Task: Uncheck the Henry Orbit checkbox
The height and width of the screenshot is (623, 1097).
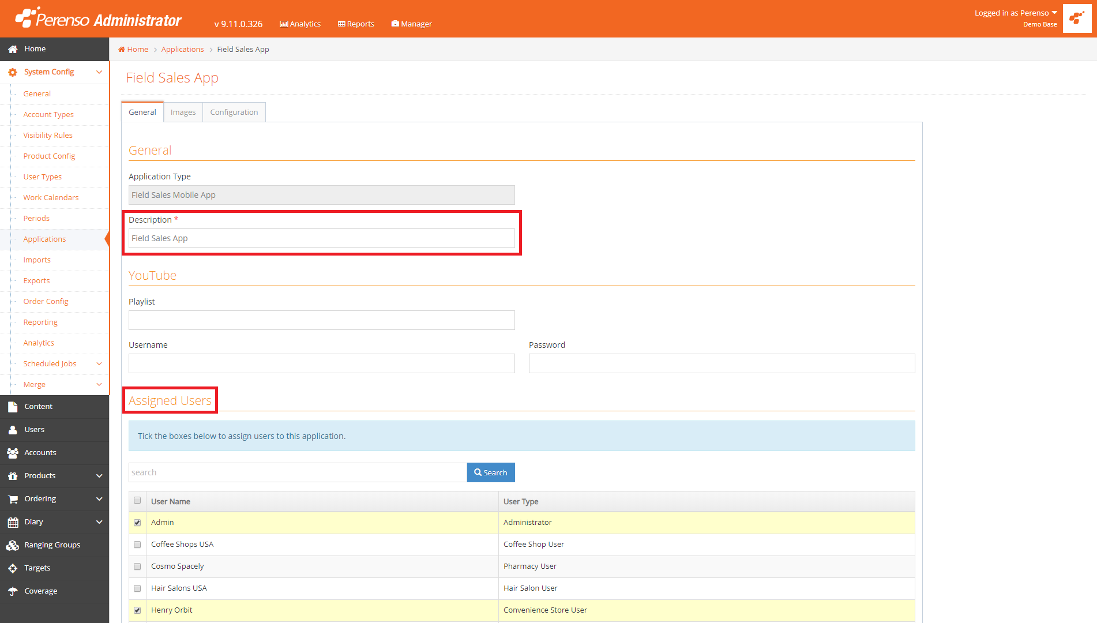Action: (137, 610)
